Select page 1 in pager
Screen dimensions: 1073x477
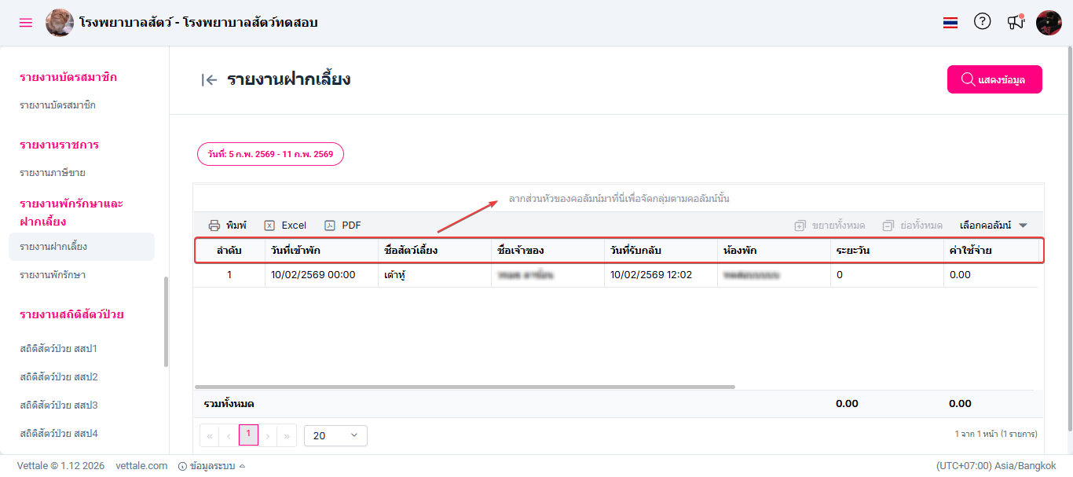point(248,435)
